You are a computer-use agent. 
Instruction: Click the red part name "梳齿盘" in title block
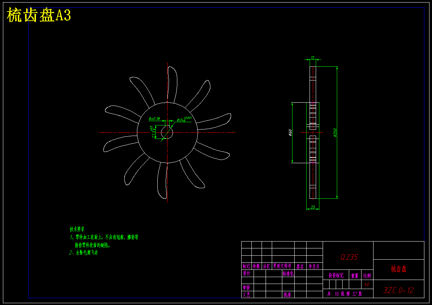(x=399, y=269)
